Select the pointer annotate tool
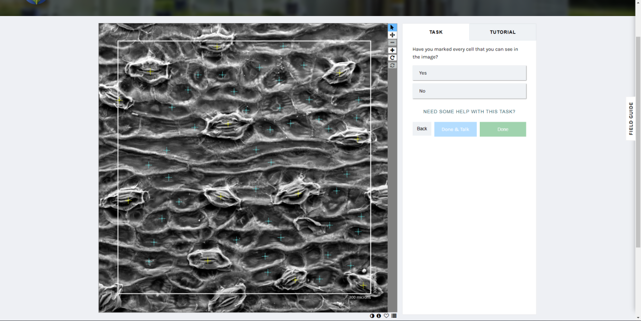 [393, 28]
